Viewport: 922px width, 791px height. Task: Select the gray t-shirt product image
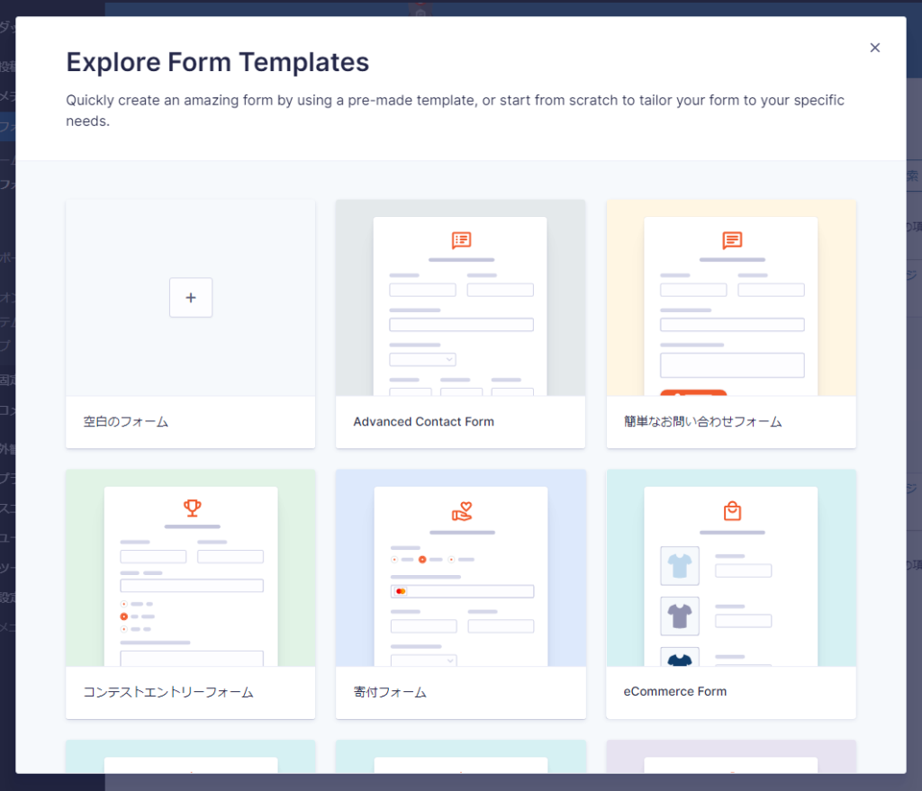coord(680,616)
